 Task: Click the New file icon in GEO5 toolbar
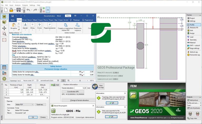pos(6,10)
